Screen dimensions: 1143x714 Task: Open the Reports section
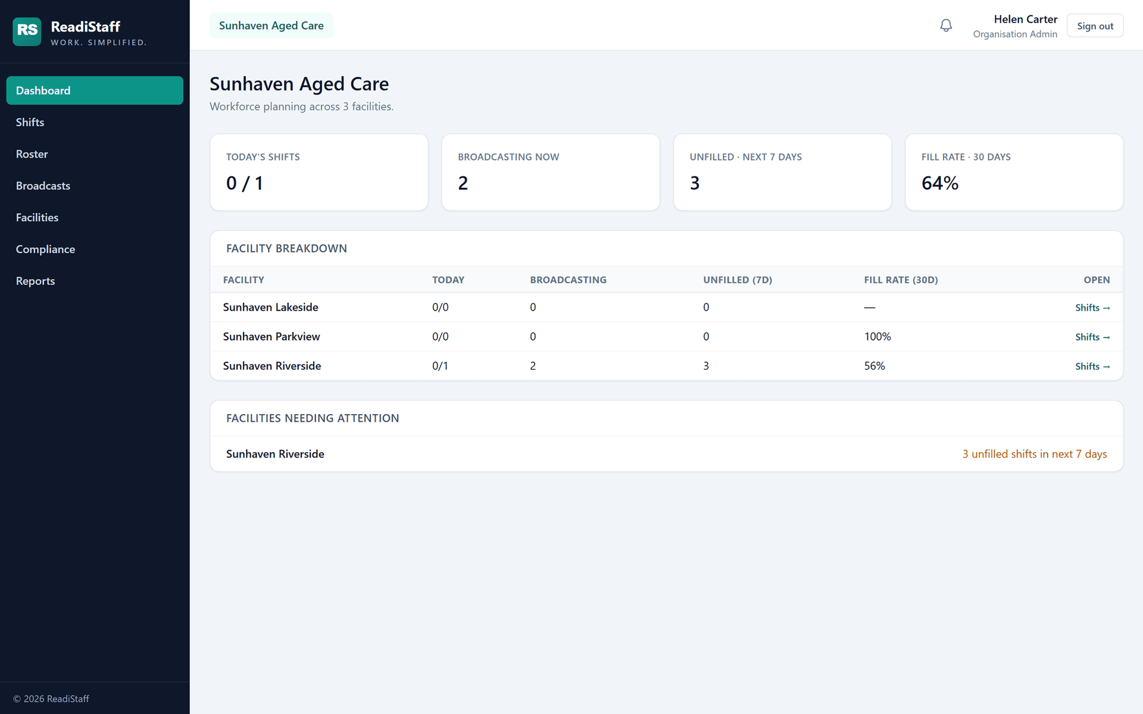point(95,281)
